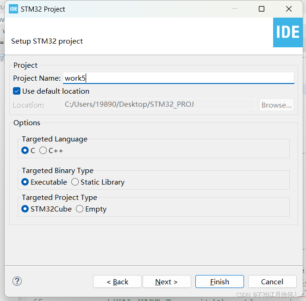This screenshot has width=306, height=301.
Task: Proceed with the Next button
Action: [167, 282]
